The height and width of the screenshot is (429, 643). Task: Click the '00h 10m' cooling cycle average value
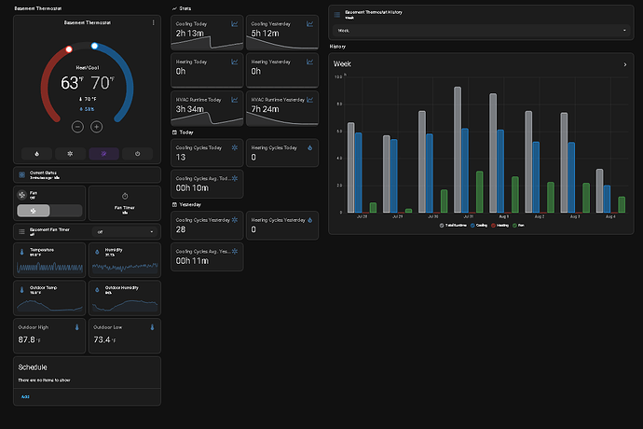pos(192,188)
